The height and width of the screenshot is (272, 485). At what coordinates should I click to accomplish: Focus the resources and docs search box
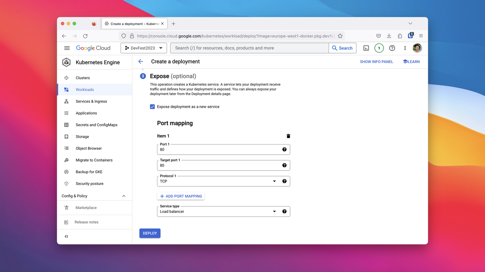pos(249,48)
